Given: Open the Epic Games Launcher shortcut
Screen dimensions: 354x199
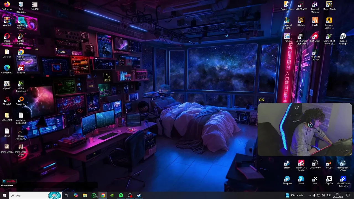Looking at the screenshot, I should 301,39.
